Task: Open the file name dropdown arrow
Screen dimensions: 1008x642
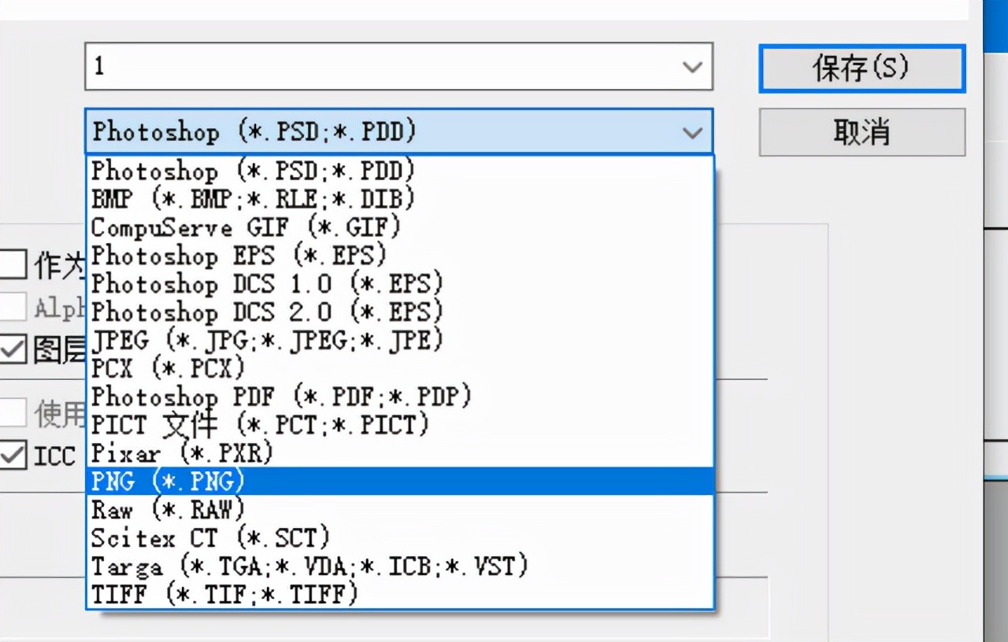Action: 692,67
